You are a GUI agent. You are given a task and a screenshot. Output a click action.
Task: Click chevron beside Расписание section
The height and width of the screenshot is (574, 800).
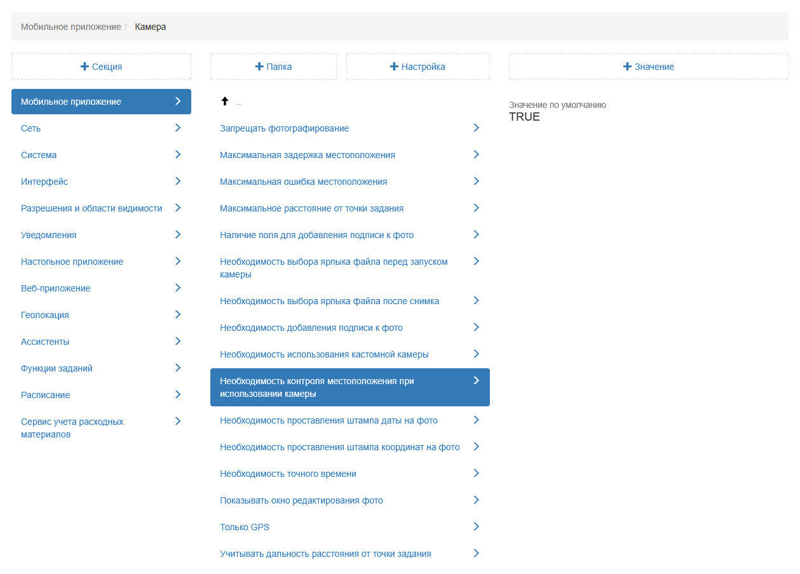[178, 395]
